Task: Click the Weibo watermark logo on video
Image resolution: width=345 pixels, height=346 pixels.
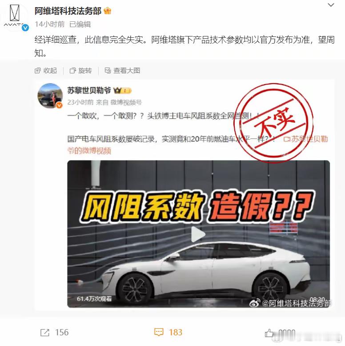Action: [x=255, y=303]
